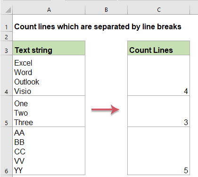Select column B header
The width and height of the screenshot is (198, 177).
click(x=106, y=10)
